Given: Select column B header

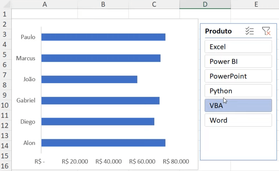Looking at the screenshot, I should pyautogui.click(x=103, y=4).
